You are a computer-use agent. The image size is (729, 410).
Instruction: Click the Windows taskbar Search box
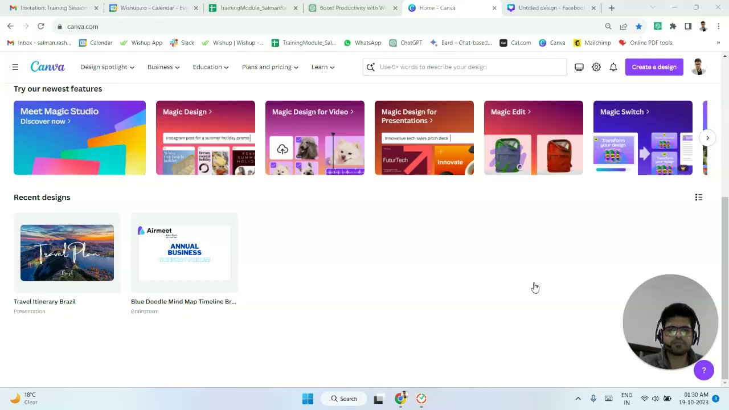click(x=343, y=399)
